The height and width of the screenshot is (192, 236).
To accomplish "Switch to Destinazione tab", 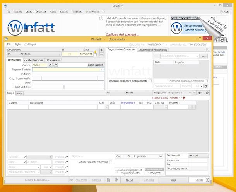I will pos(34,60).
